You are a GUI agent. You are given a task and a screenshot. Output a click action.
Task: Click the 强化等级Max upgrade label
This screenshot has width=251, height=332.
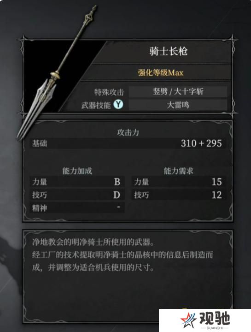pyautogui.click(x=160, y=73)
